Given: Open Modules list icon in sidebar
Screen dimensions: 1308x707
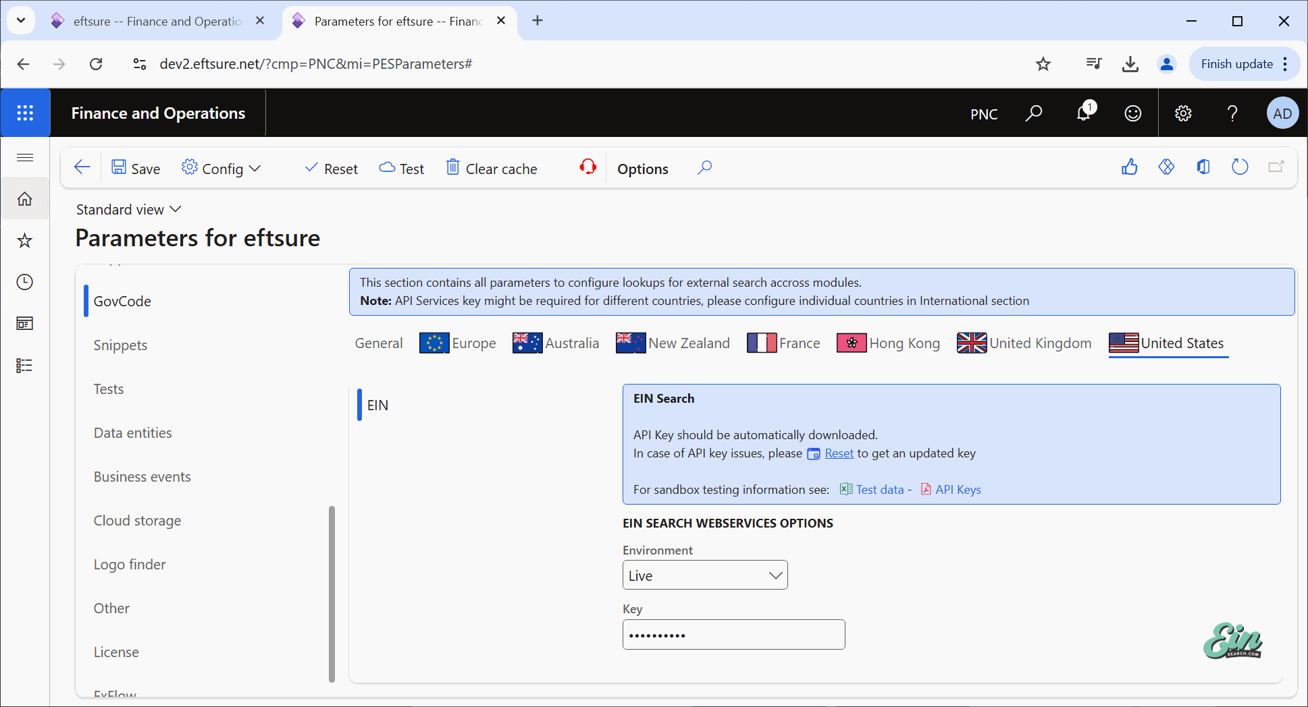Looking at the screenshot, I should 25,366.
